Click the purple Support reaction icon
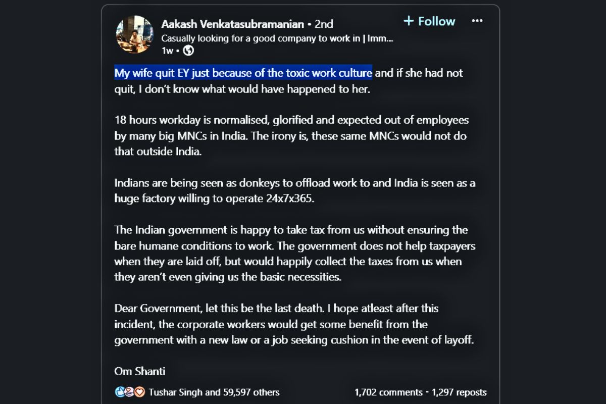The width and height of the screenshot is (606, 404). click(130, 392)
